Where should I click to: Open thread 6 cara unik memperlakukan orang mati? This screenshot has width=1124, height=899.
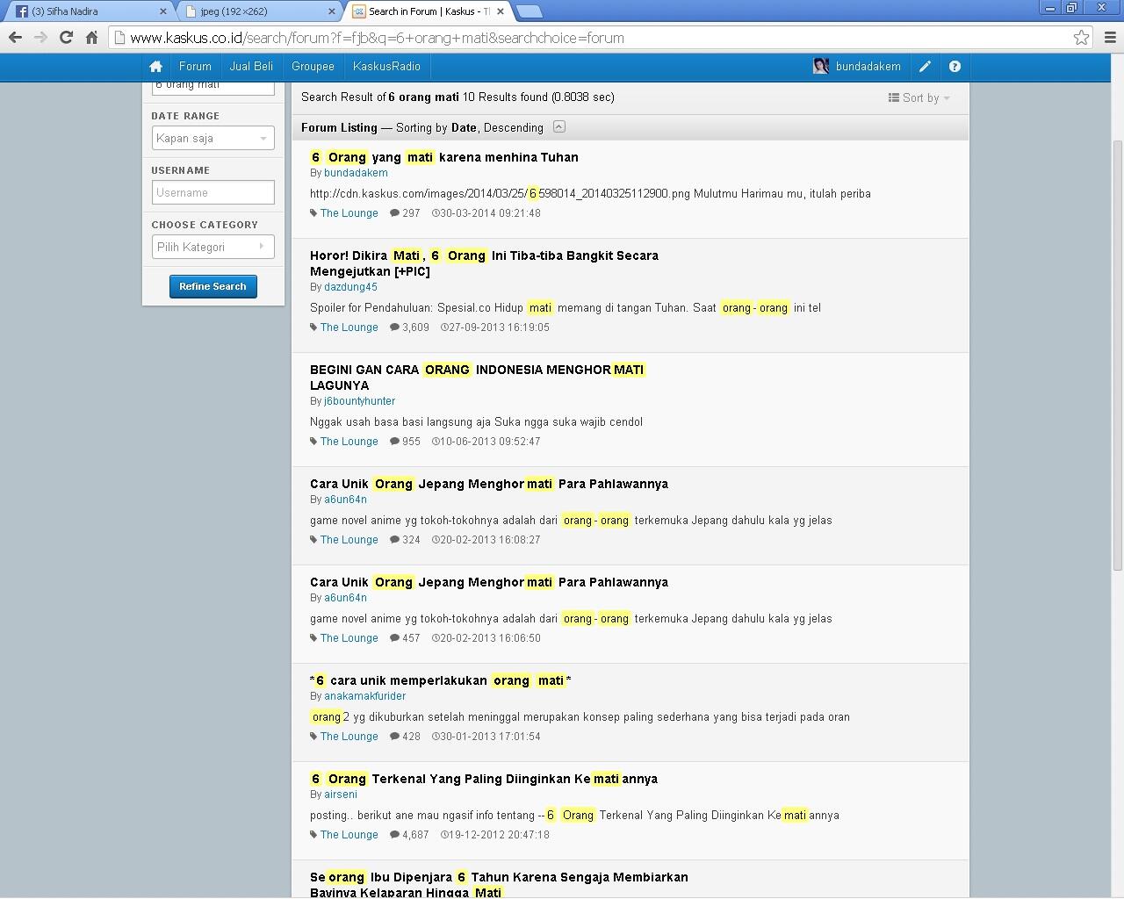coord(441,680)
